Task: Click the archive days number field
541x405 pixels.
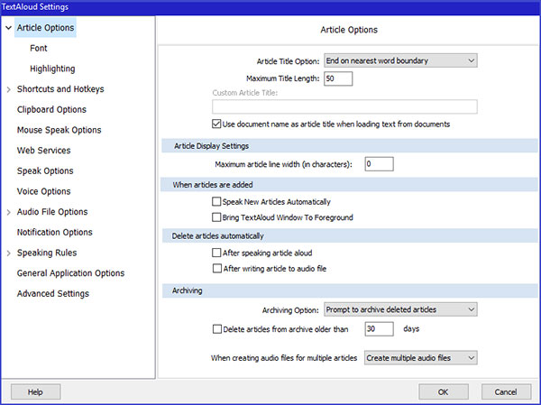Action: pos(379,328)
